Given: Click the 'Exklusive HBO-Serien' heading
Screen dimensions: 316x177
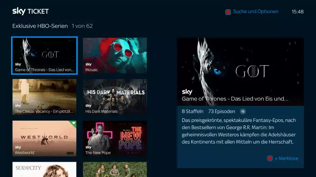Looking at the screenshot, I should 40,26.
